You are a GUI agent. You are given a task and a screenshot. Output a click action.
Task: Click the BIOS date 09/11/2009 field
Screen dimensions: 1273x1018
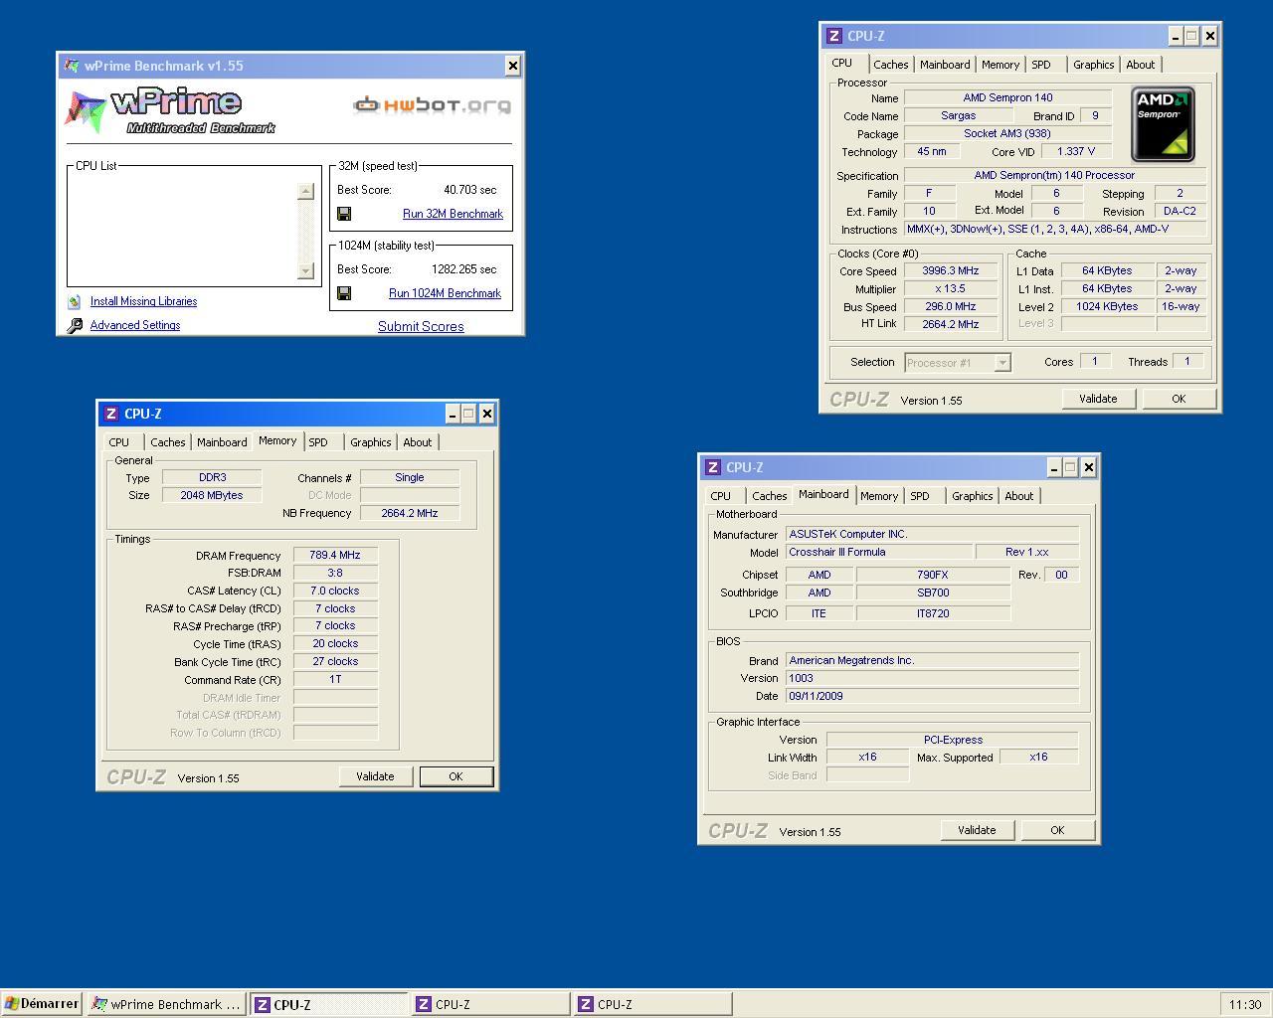click(x=932, y=696)
